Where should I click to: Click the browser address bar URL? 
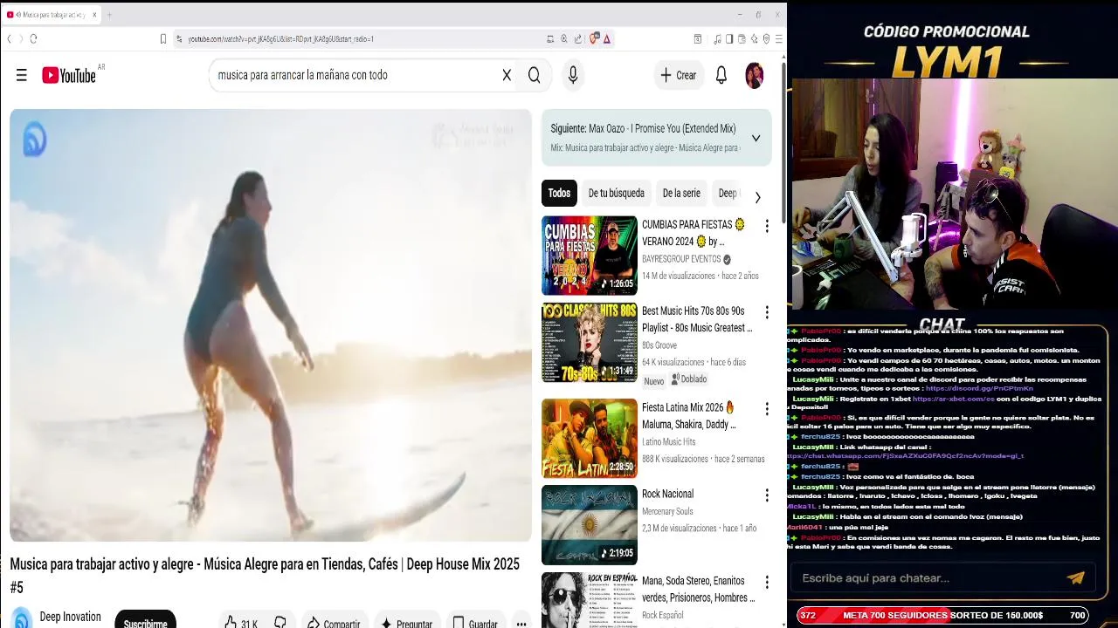click(x=280, y=38)
